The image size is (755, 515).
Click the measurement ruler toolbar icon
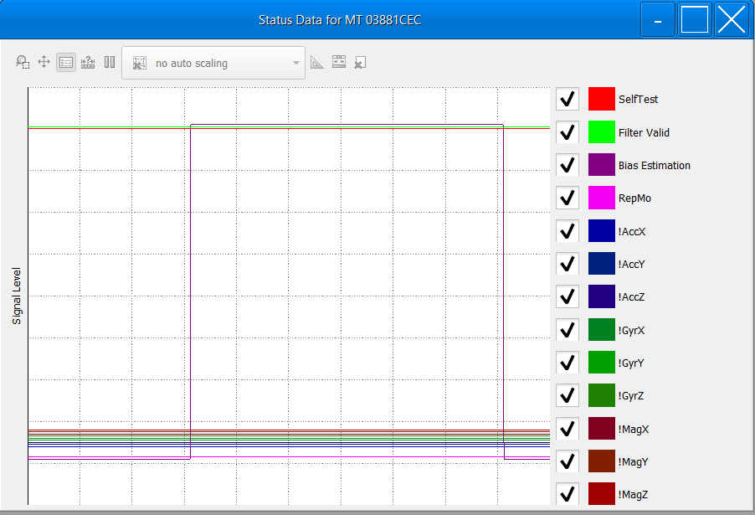(x=88, y=61)
